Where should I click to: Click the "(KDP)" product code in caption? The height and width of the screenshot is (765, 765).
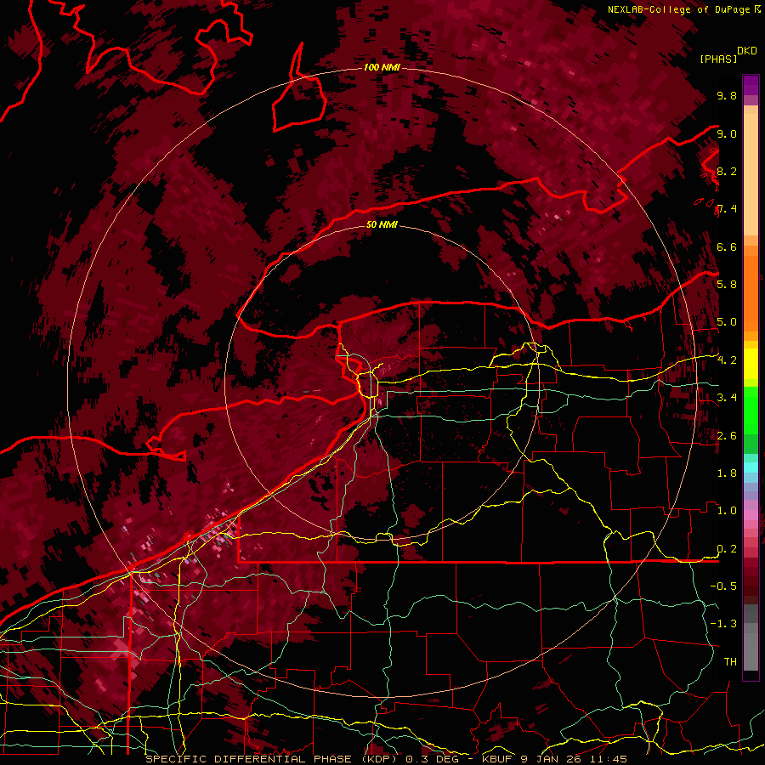380,759
